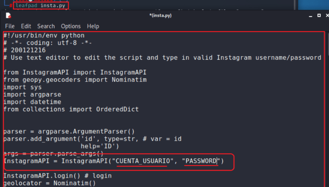Image resolution: width=329 pixels, height=187 pixels.
Task: Place cursor on geolocator = Nominatim() line
Action: [49, 183]
